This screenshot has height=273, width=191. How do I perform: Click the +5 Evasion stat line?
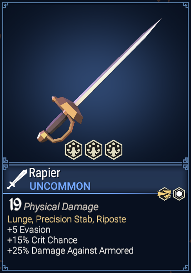tap(29, 230)
